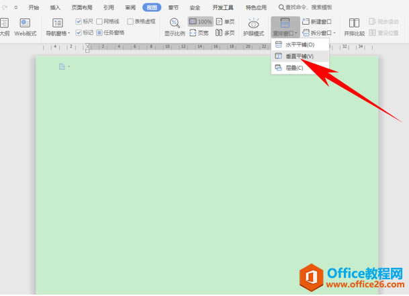Open the 插入 tab
Image resolution: width=409 pixels, height=296 pixels.
[x=55, y=7]
